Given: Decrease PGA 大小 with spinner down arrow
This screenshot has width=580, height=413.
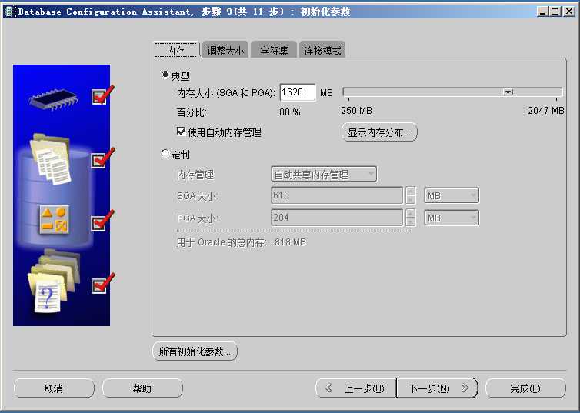Looking at the screenshot, I should [x=410, y=221].
